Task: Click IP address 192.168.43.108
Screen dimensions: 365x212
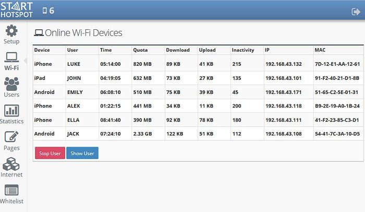Action: (284, 134)
